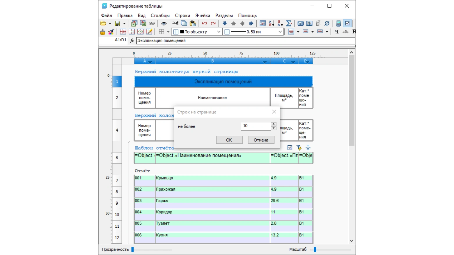The image size is (454, 255).
Task: Decrement the не более row count
Action: [274, 128]
